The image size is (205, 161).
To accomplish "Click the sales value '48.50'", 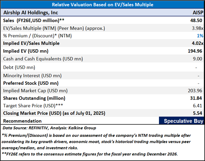I will 196,20.
